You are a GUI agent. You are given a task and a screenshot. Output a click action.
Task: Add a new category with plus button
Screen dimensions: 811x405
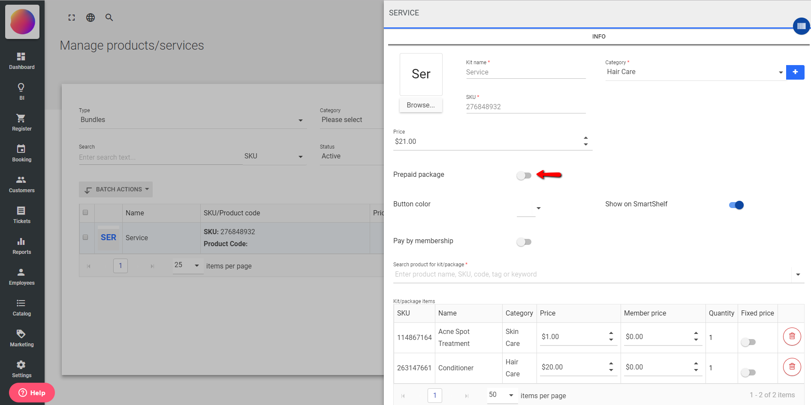click(795, 72)
